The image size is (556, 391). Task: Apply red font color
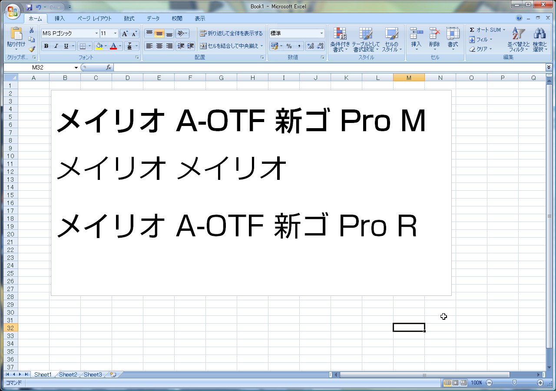point(113,46)
